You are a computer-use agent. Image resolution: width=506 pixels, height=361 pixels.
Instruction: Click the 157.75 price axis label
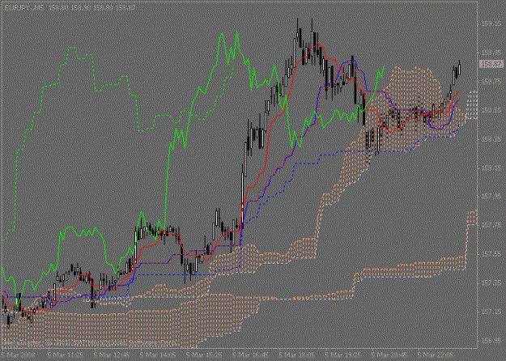coord(491,226)
